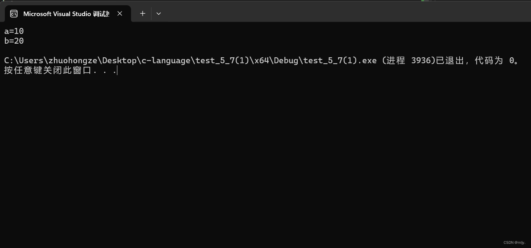
Task: Click on the process number 3936
Action: [x=421, y=60]
